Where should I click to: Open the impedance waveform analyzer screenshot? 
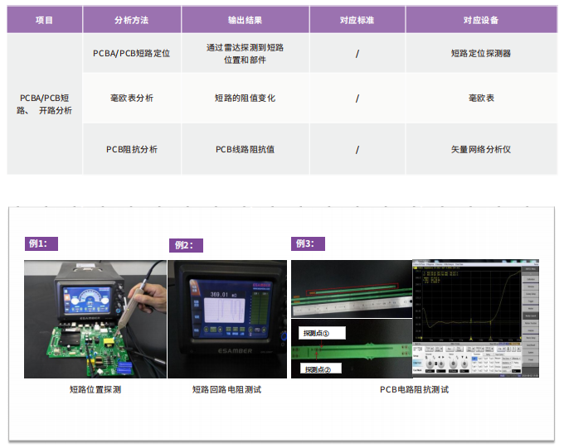click(476, 319)
